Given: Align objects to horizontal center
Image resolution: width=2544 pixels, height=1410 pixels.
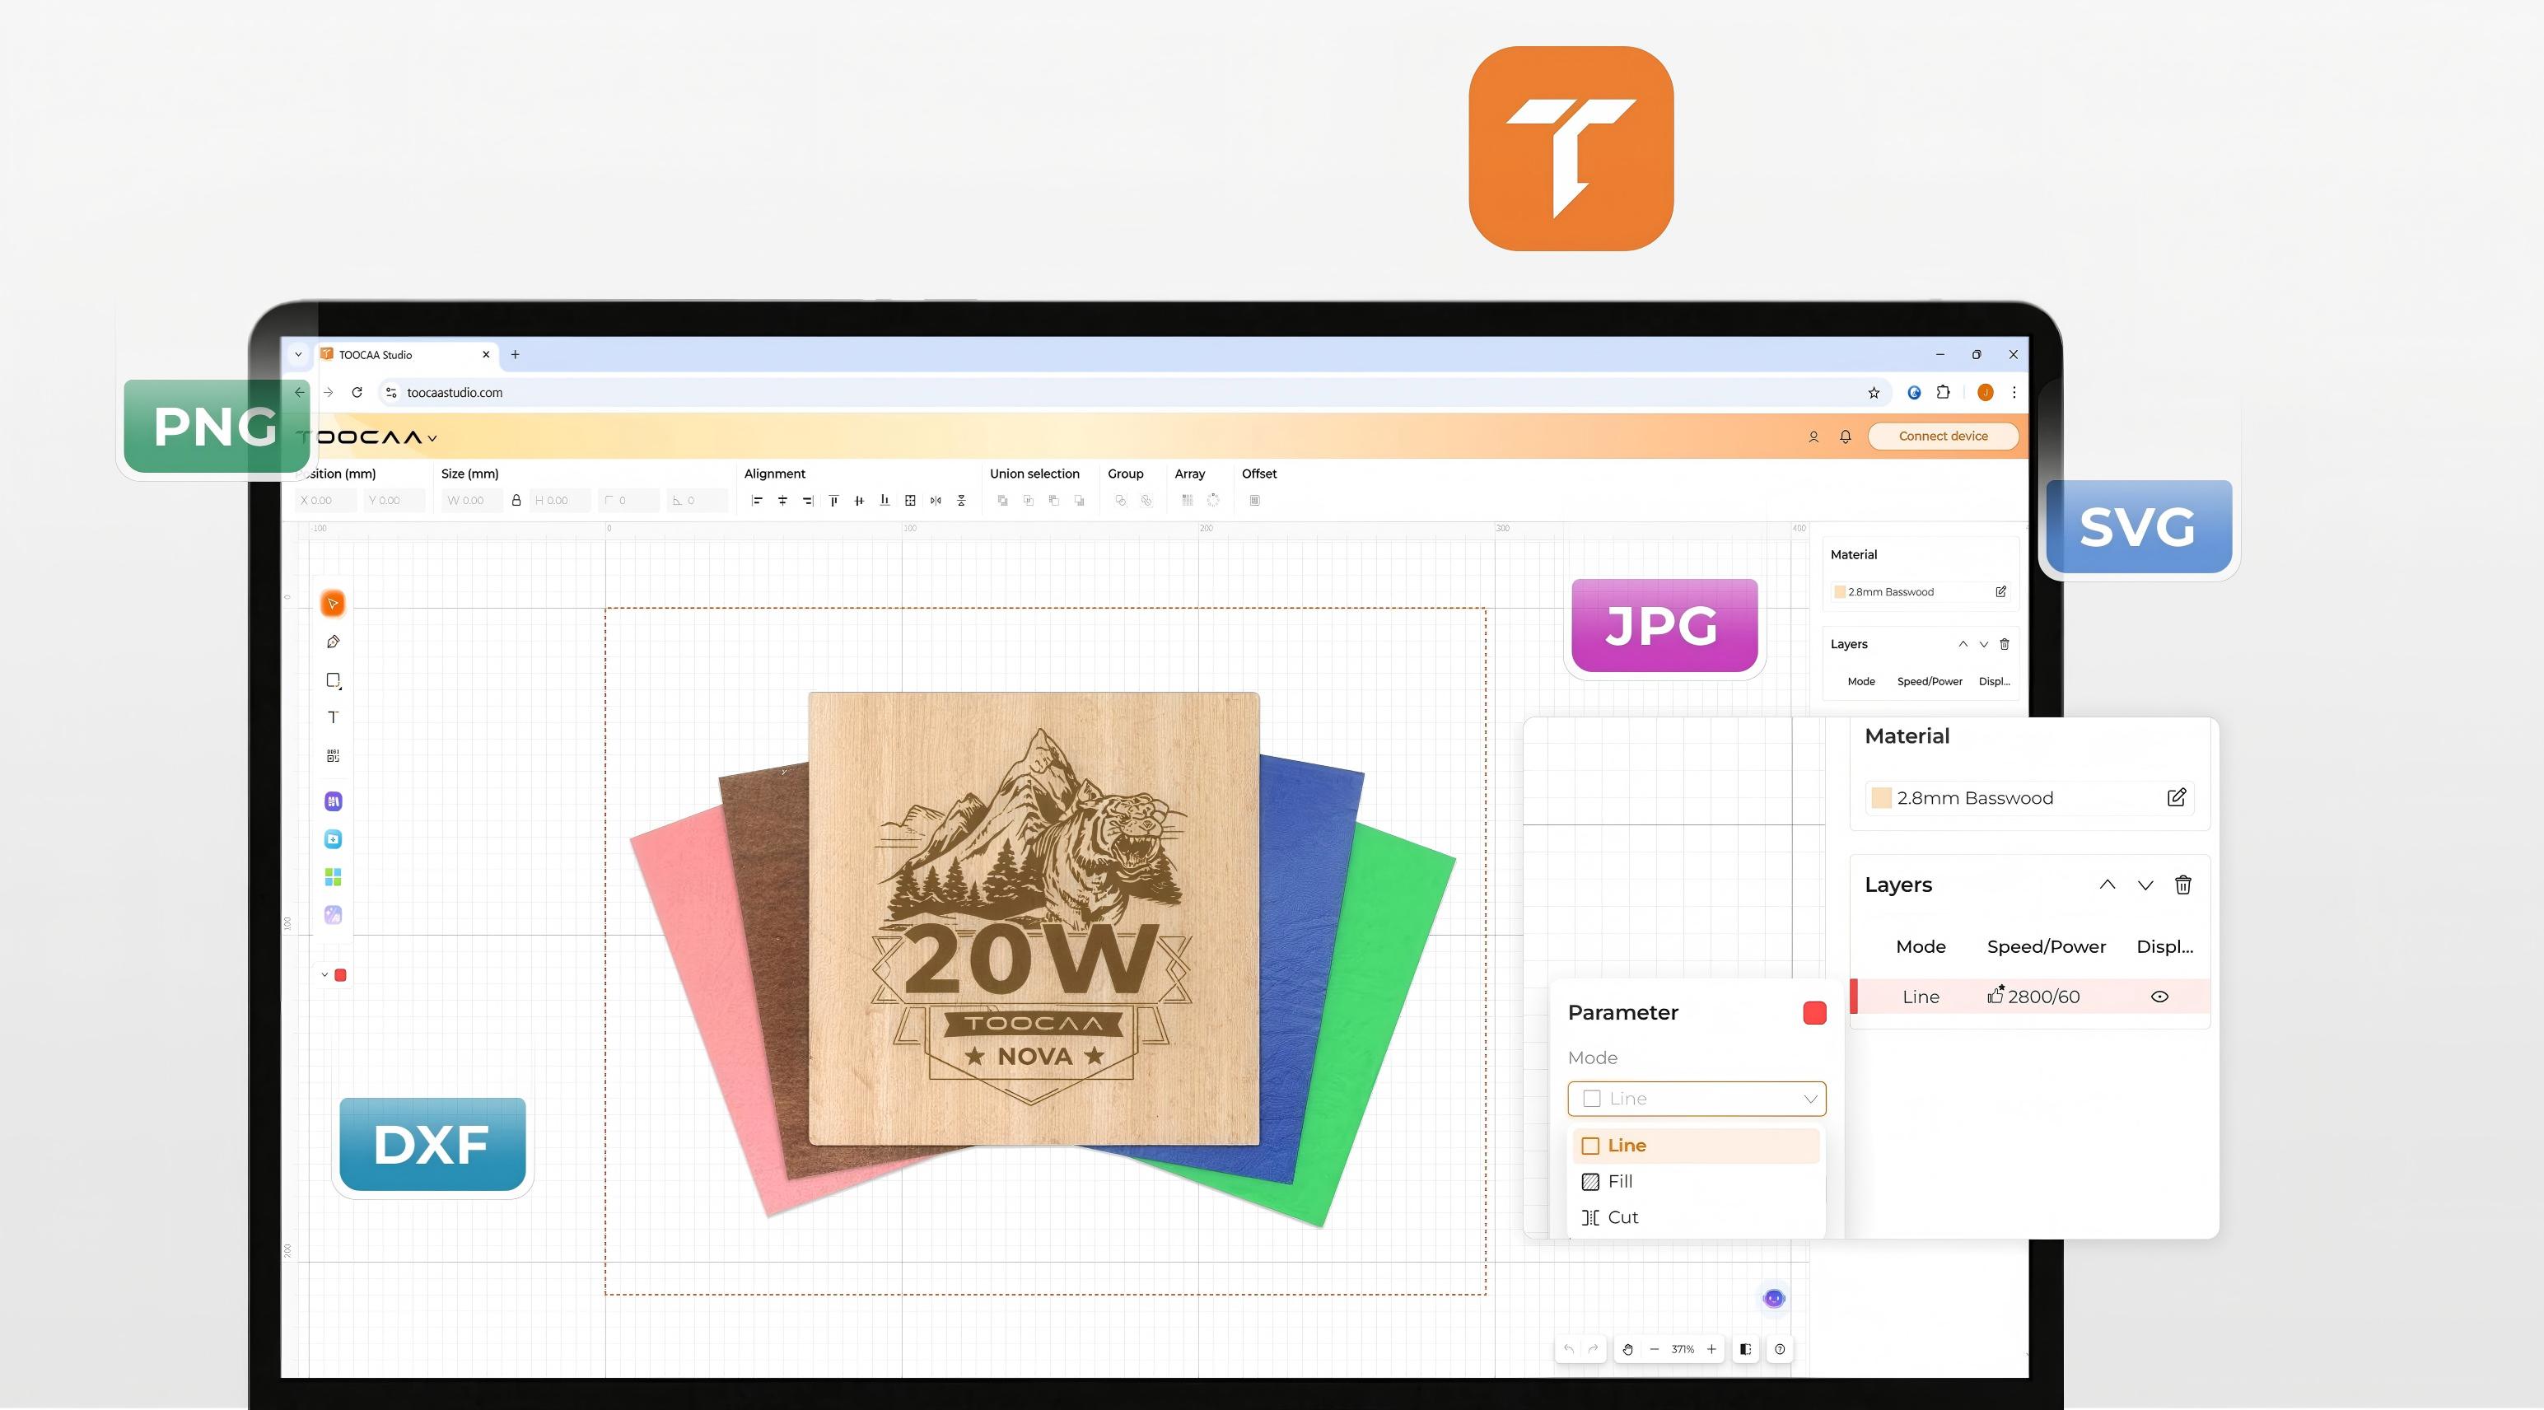Looking at the screenshot, I should 782,501.
